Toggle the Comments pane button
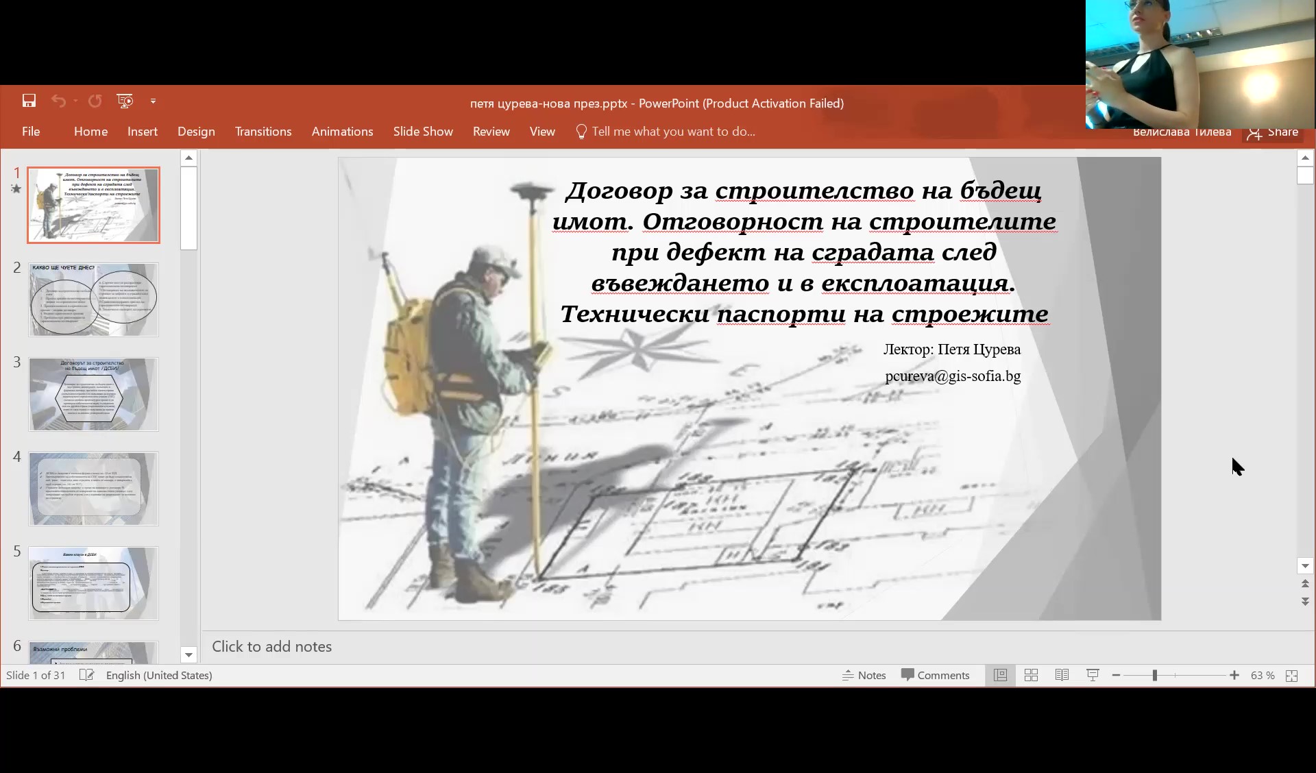This screenshot has height=773, width=1316. click(x=936, y=676)
